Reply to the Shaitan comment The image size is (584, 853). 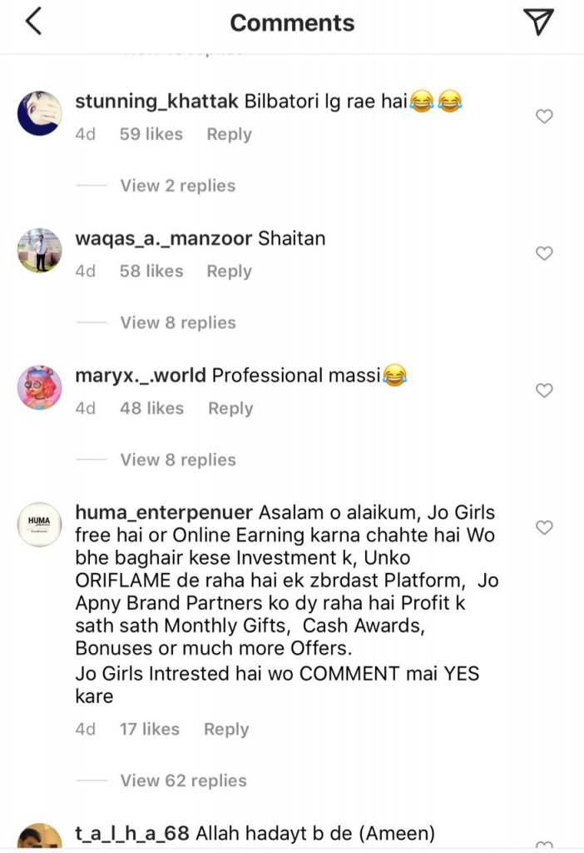(229, 271)
